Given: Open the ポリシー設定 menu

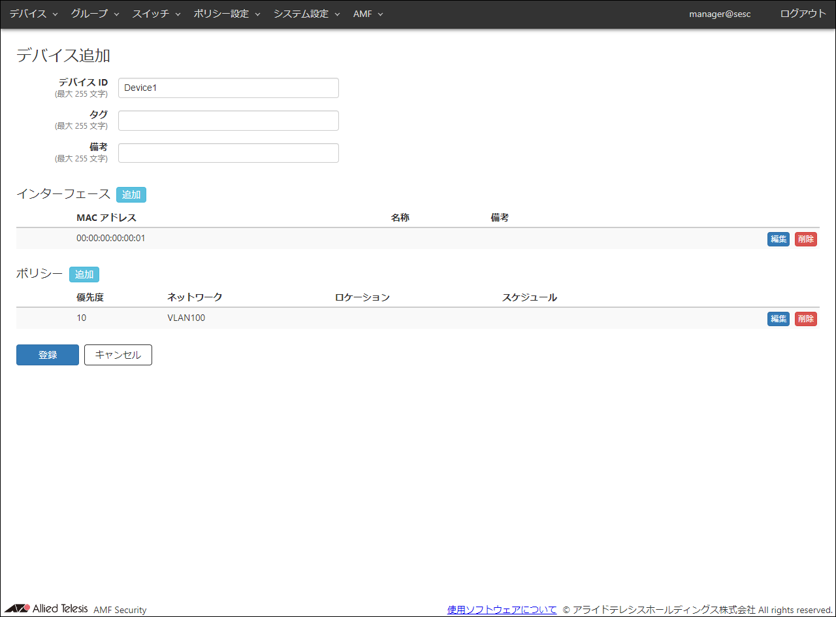Looking at the screenshot, I should point(227,14).
